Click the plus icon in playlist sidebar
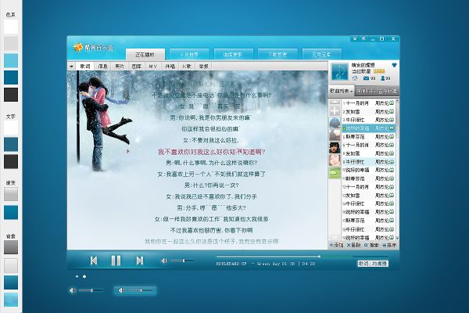 coord(335,110)
